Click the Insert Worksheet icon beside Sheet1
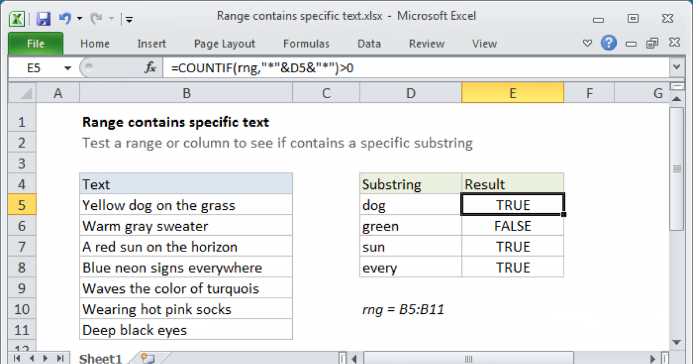The height and width of the screenshot is (364, 693). tap(147, 358)
